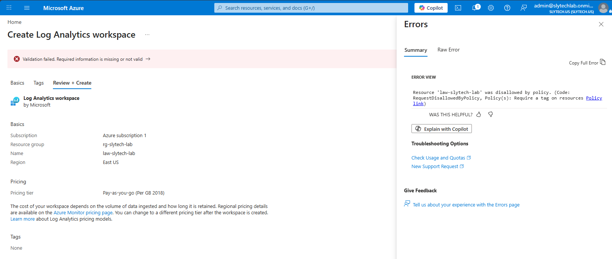
Task: Click the Pay-as-you-go pricing tier value
Action: tap(133, 193)
